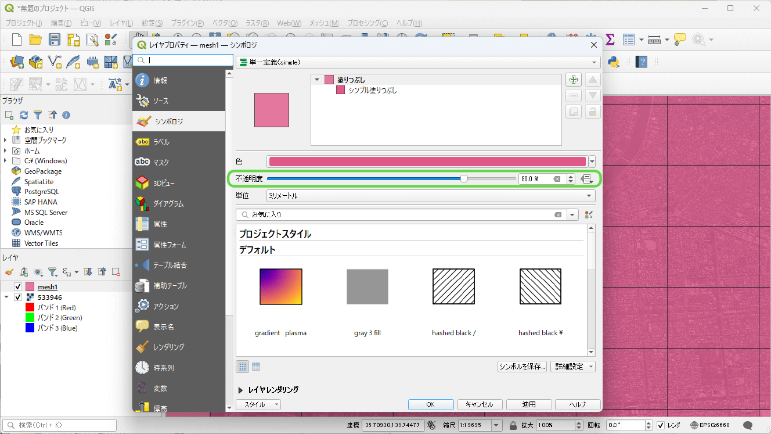Open the Save Project toolbar icon
771x434 pixels.
click(55, 40)
